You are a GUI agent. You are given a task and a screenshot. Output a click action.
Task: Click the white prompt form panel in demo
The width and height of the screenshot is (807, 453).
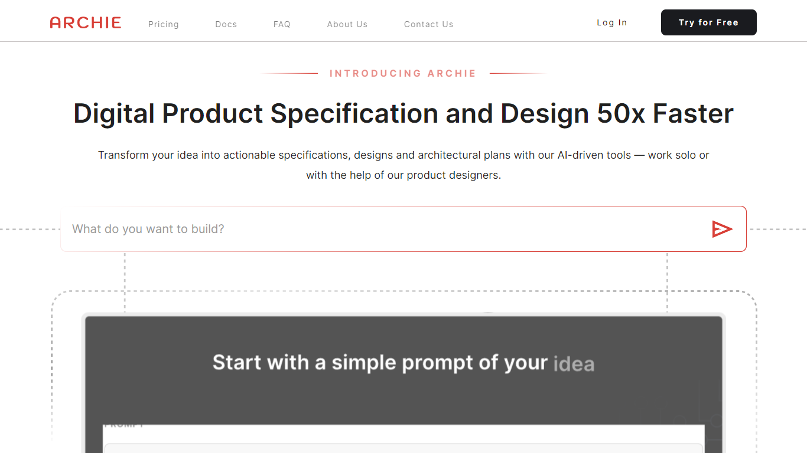coord(403,439)
